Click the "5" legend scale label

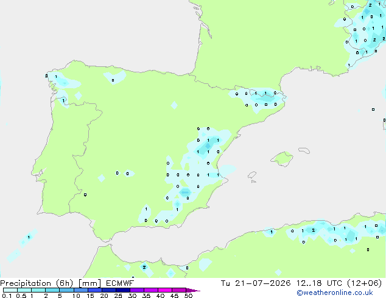(x=60, y=296)
